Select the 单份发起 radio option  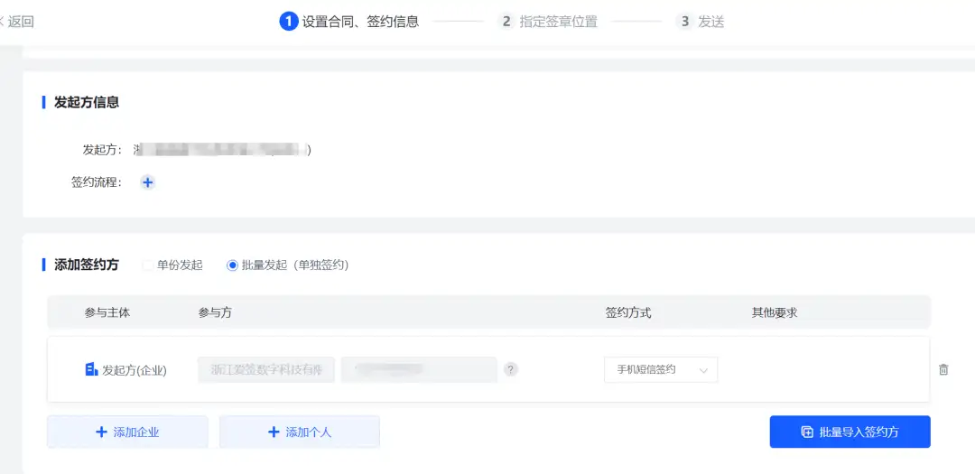(172, 265)
